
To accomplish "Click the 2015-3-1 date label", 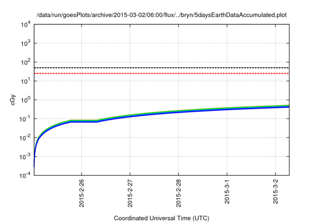I will click(x=227, y=192).
